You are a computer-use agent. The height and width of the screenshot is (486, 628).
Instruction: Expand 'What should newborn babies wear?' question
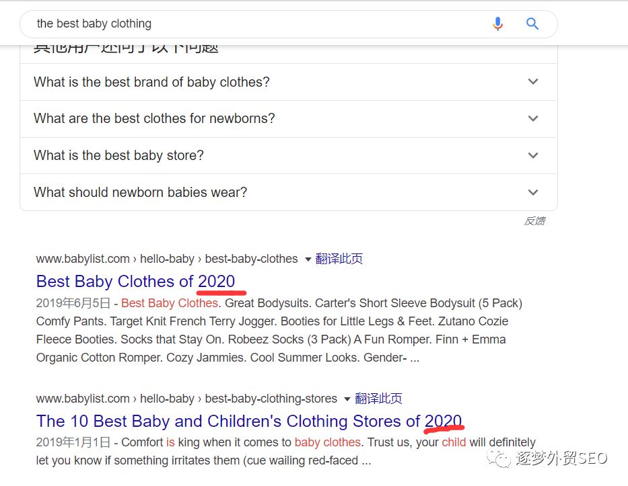(x=288, y=192)
